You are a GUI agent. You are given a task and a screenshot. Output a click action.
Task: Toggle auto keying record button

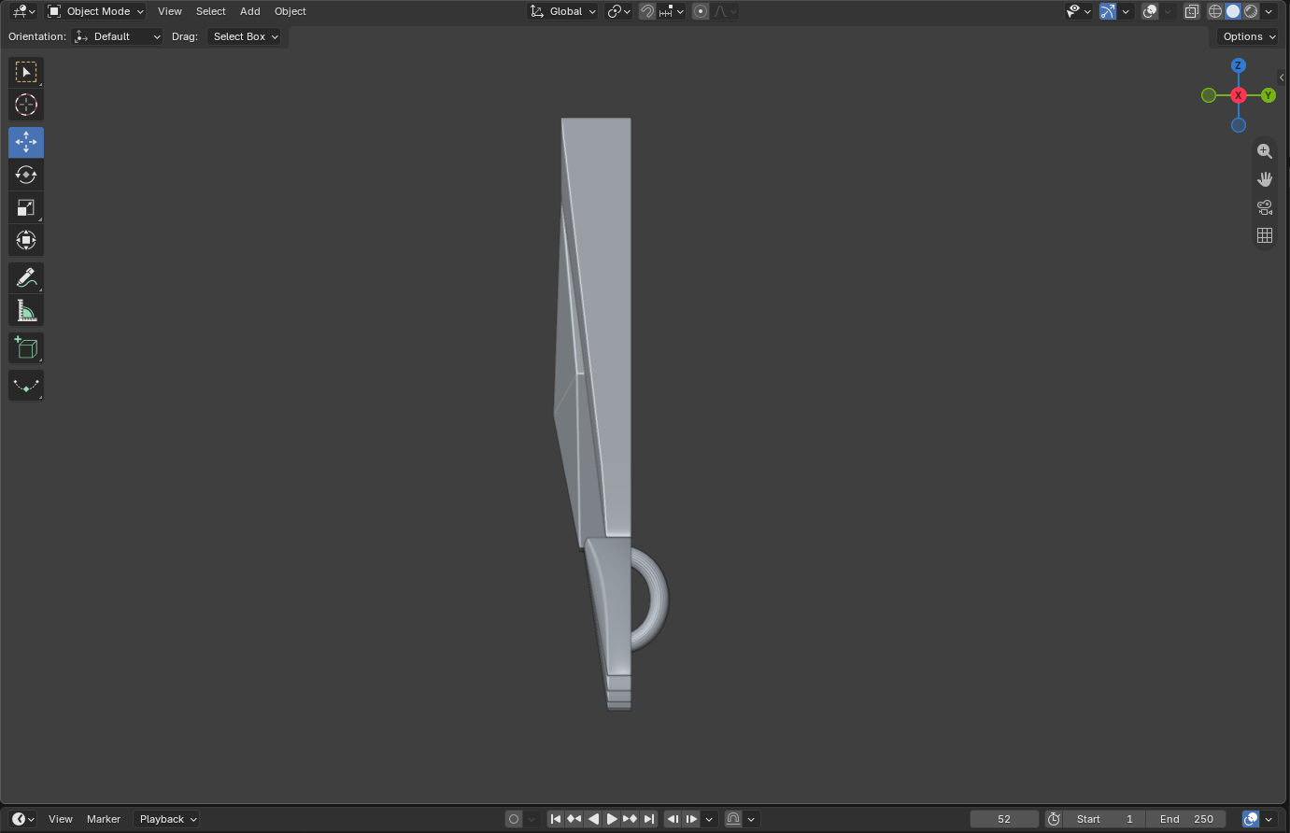pyautogui.click(x=514, y=819)
